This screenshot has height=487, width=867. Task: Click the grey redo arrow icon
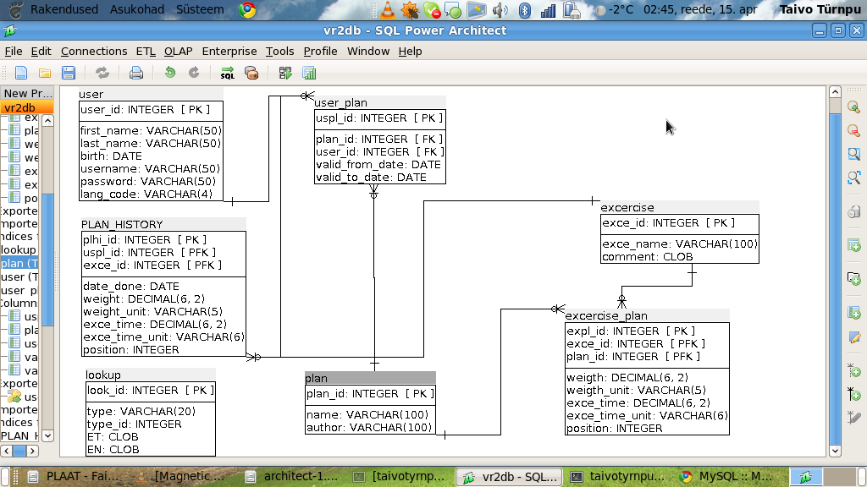click(194, 73)
